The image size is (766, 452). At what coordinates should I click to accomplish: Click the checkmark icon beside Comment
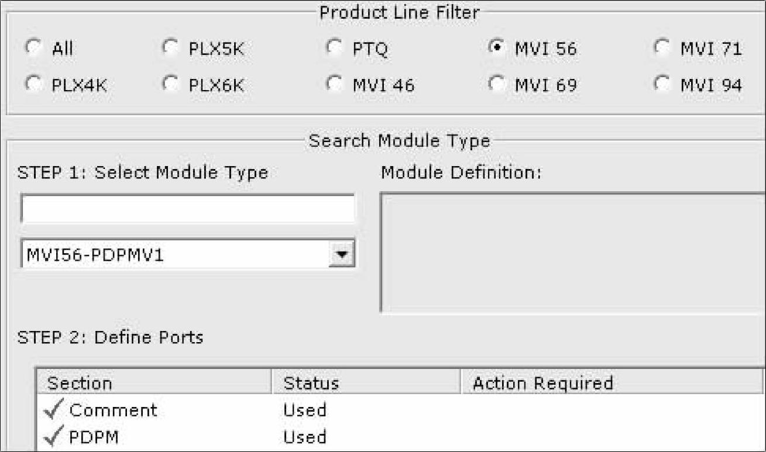pyautogui.click(x=55, y=410)
